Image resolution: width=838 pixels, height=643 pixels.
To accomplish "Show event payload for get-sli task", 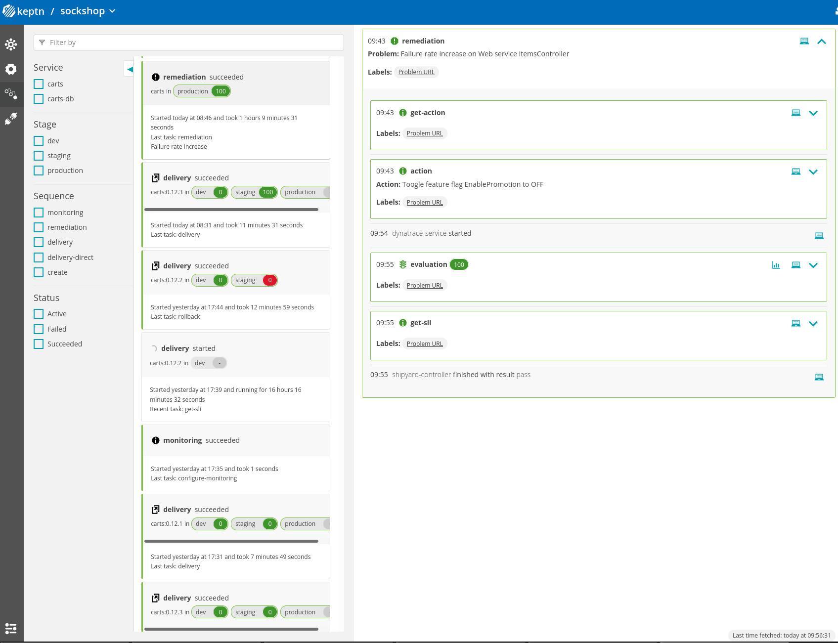I will (796, 323).
